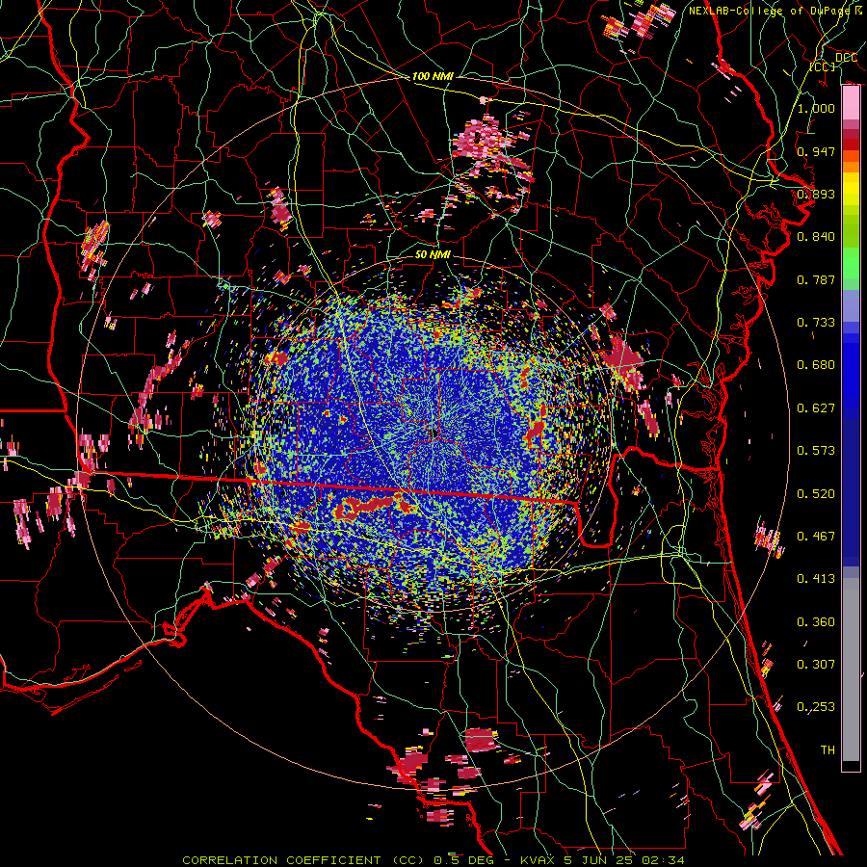Click the 0.787 legend value
Screen dimensions: 867x867
point(816,279)
